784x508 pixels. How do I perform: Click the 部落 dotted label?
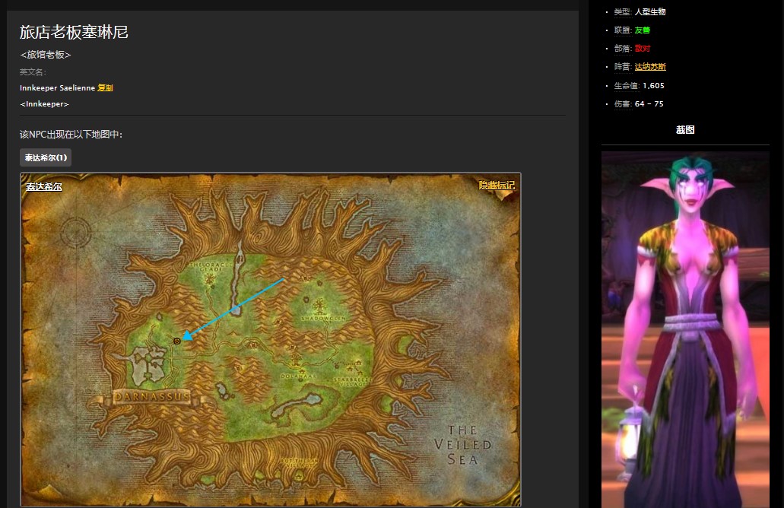(x=622, y=49)
